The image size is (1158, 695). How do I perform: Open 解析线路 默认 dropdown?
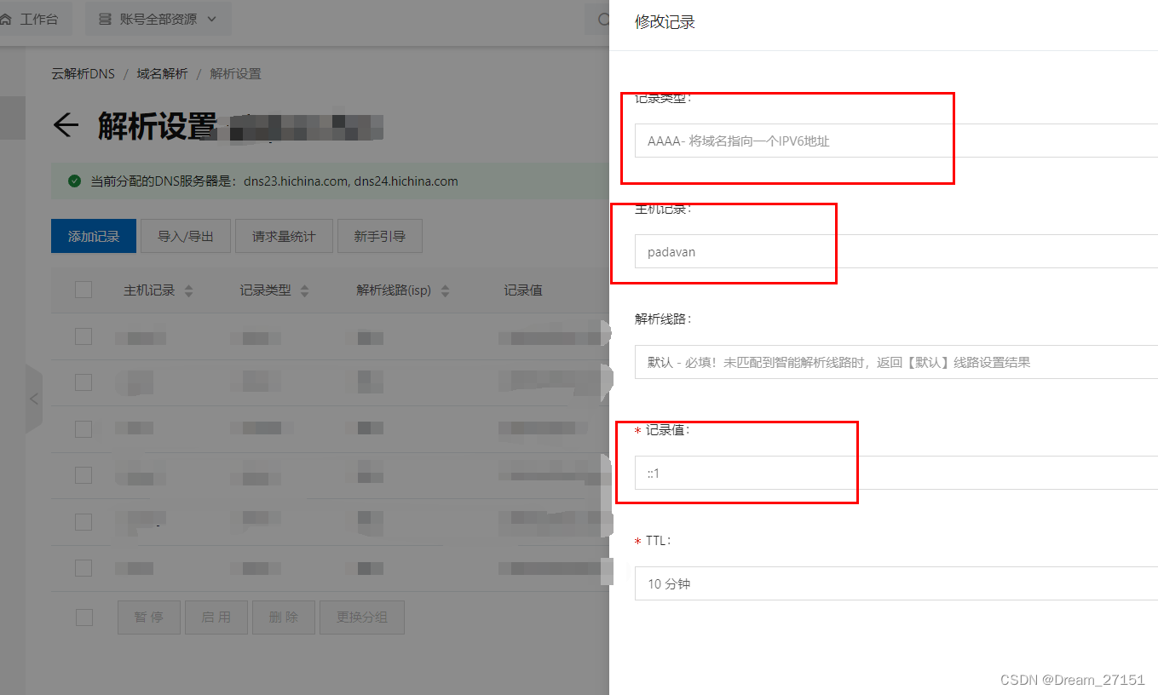click(896, 362)
